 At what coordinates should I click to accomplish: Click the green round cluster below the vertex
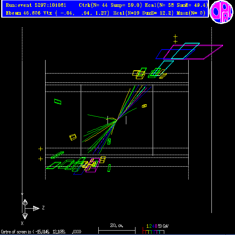(x=109, y=141)
